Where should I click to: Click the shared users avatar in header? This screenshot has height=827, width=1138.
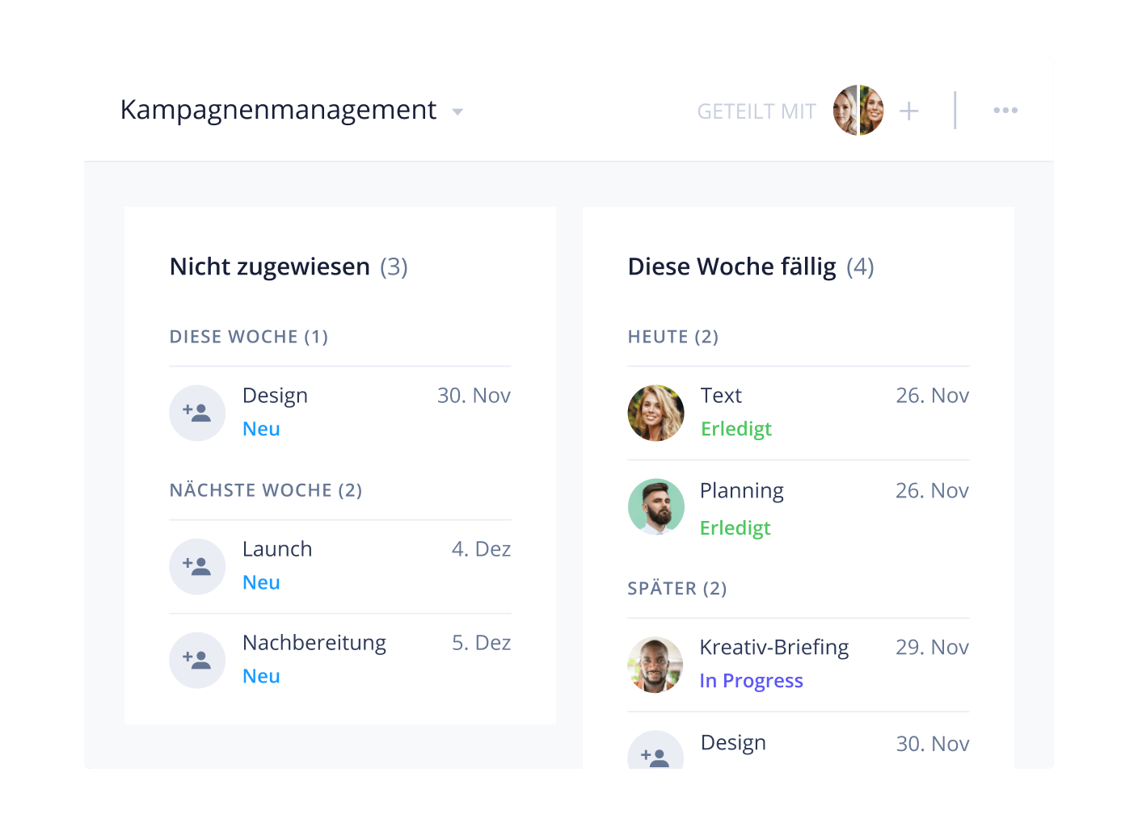pyautogui.click(x=858, y=111)
